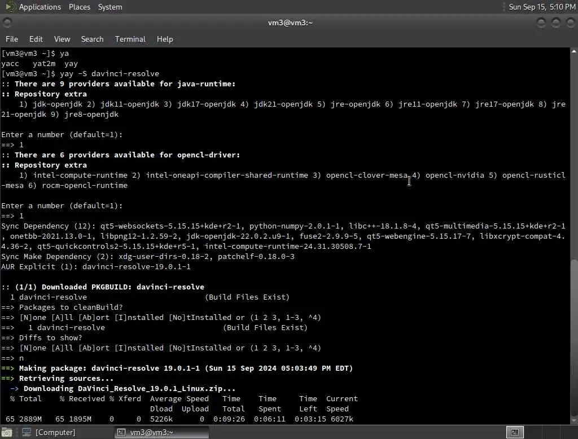Click the text 'yay -S davinci-resolve'
Image resolution: width=578 pixels, height=439 pixels.
point(110,74)
